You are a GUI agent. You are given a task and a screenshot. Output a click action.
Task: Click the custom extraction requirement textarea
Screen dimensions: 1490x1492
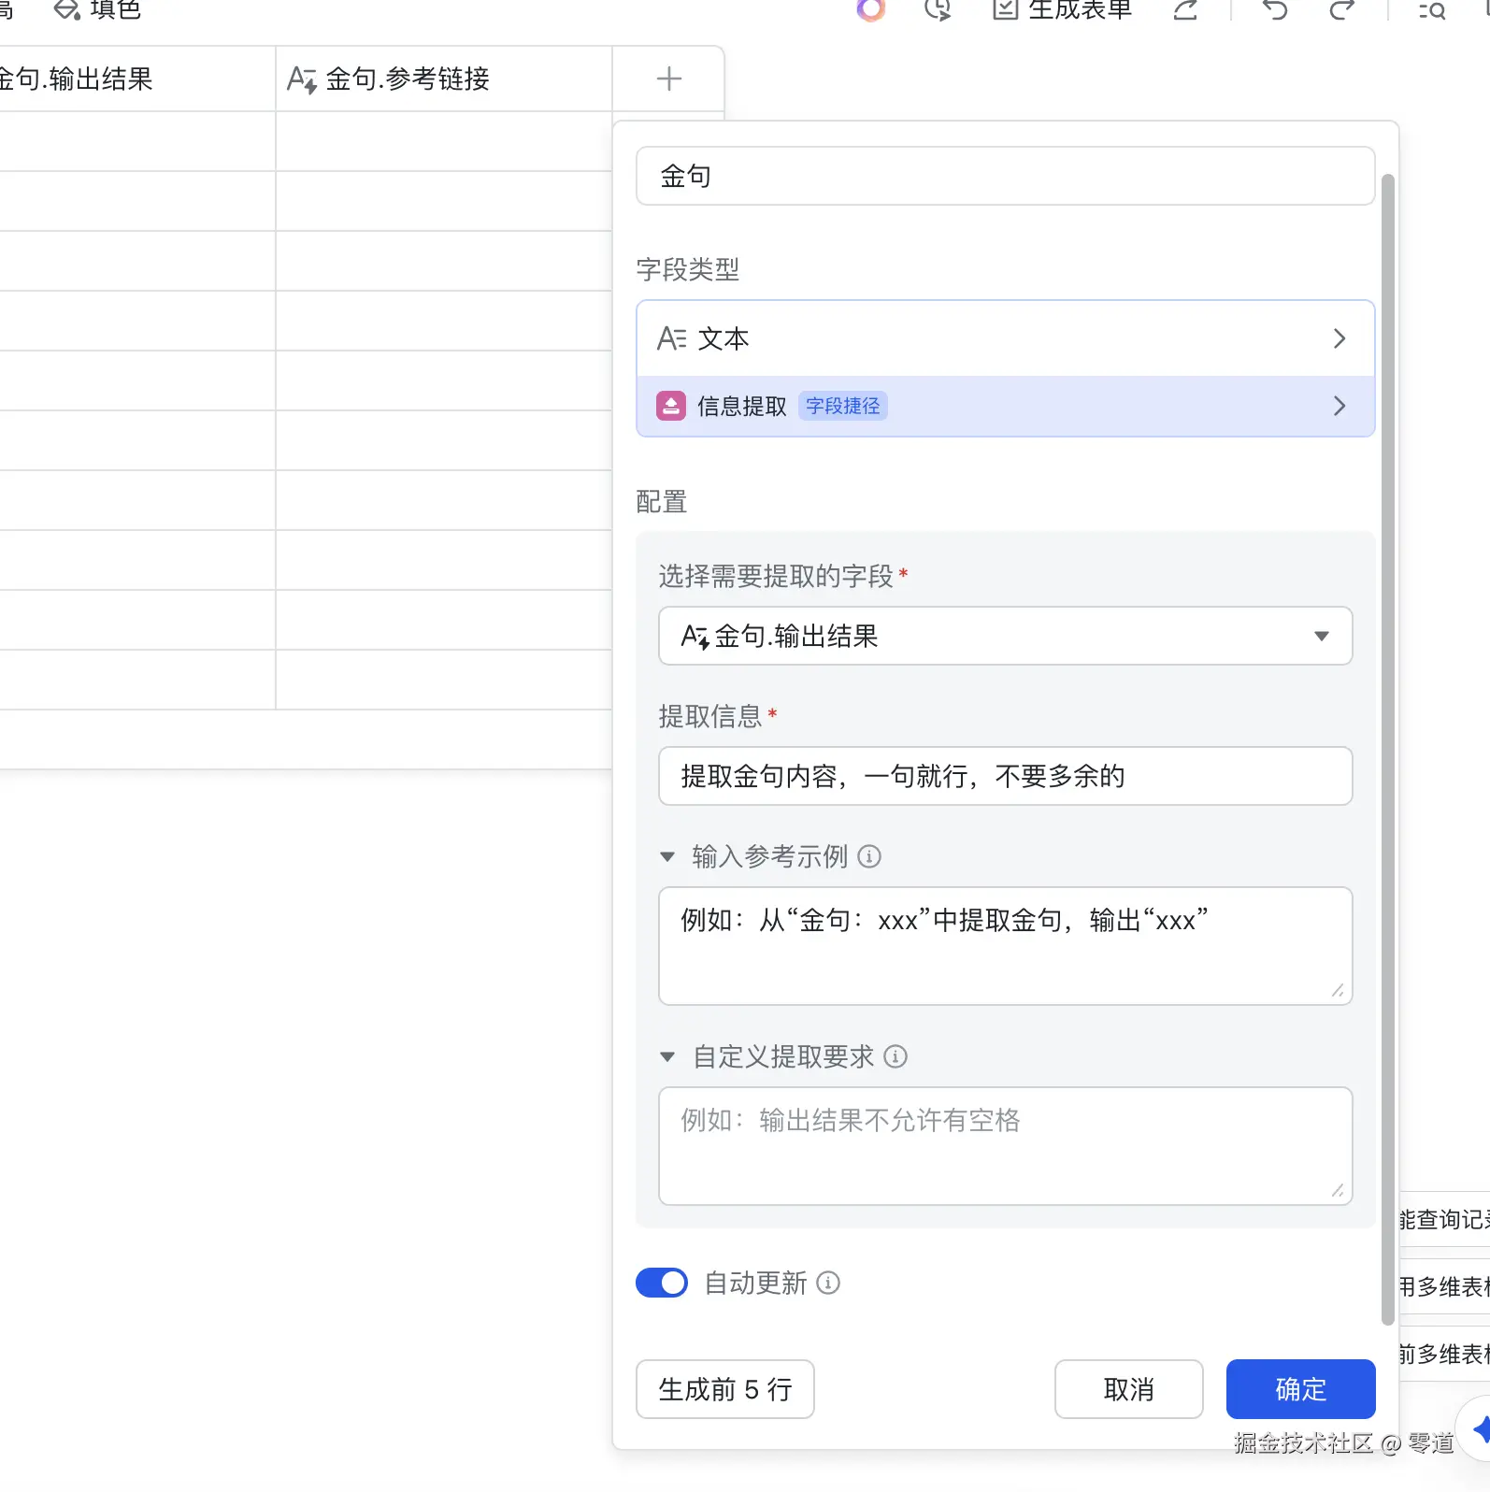1005,1146
